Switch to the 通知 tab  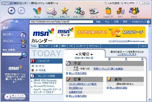(64, 46)
